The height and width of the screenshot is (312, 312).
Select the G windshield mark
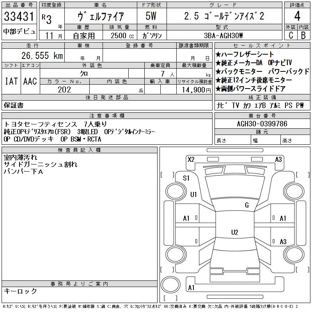[246, 205]
